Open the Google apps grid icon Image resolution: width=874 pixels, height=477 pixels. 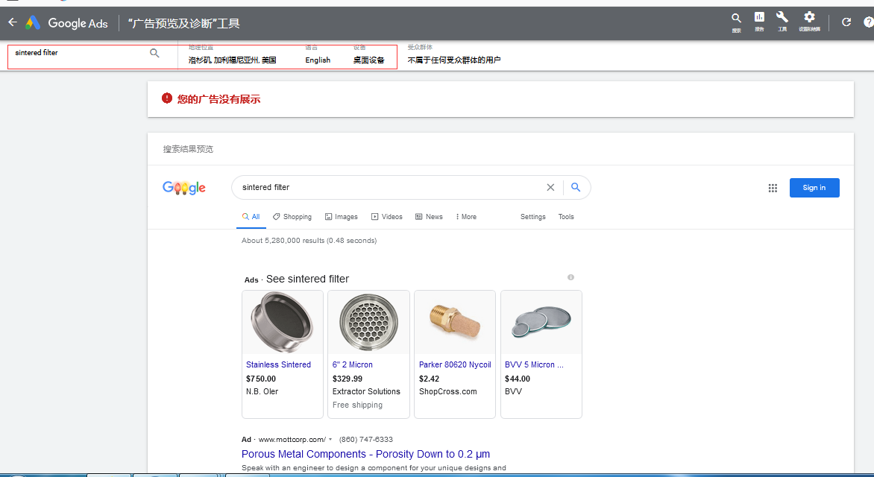click(773, 188)
